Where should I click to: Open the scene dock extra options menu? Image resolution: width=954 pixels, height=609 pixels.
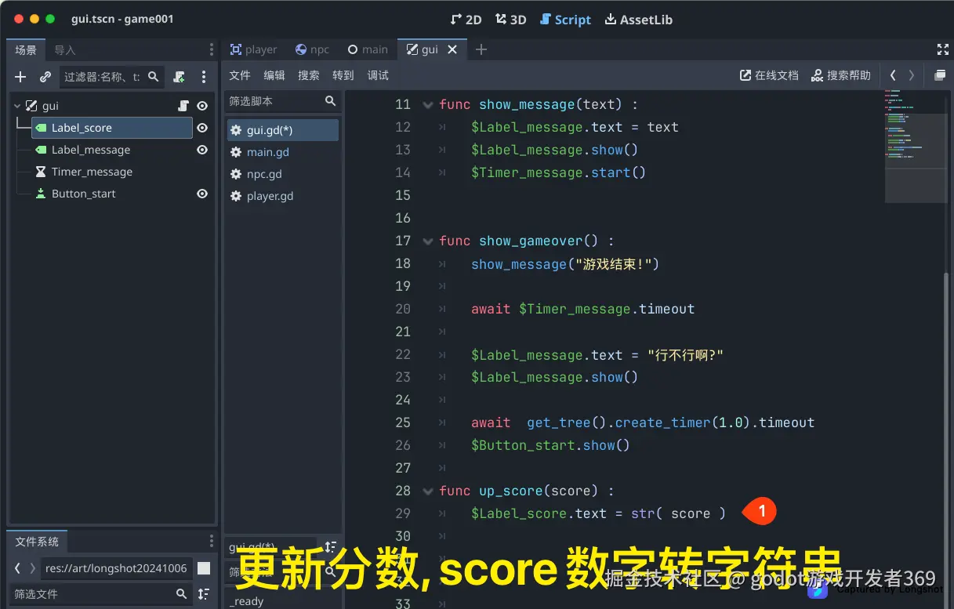(204, 77)
